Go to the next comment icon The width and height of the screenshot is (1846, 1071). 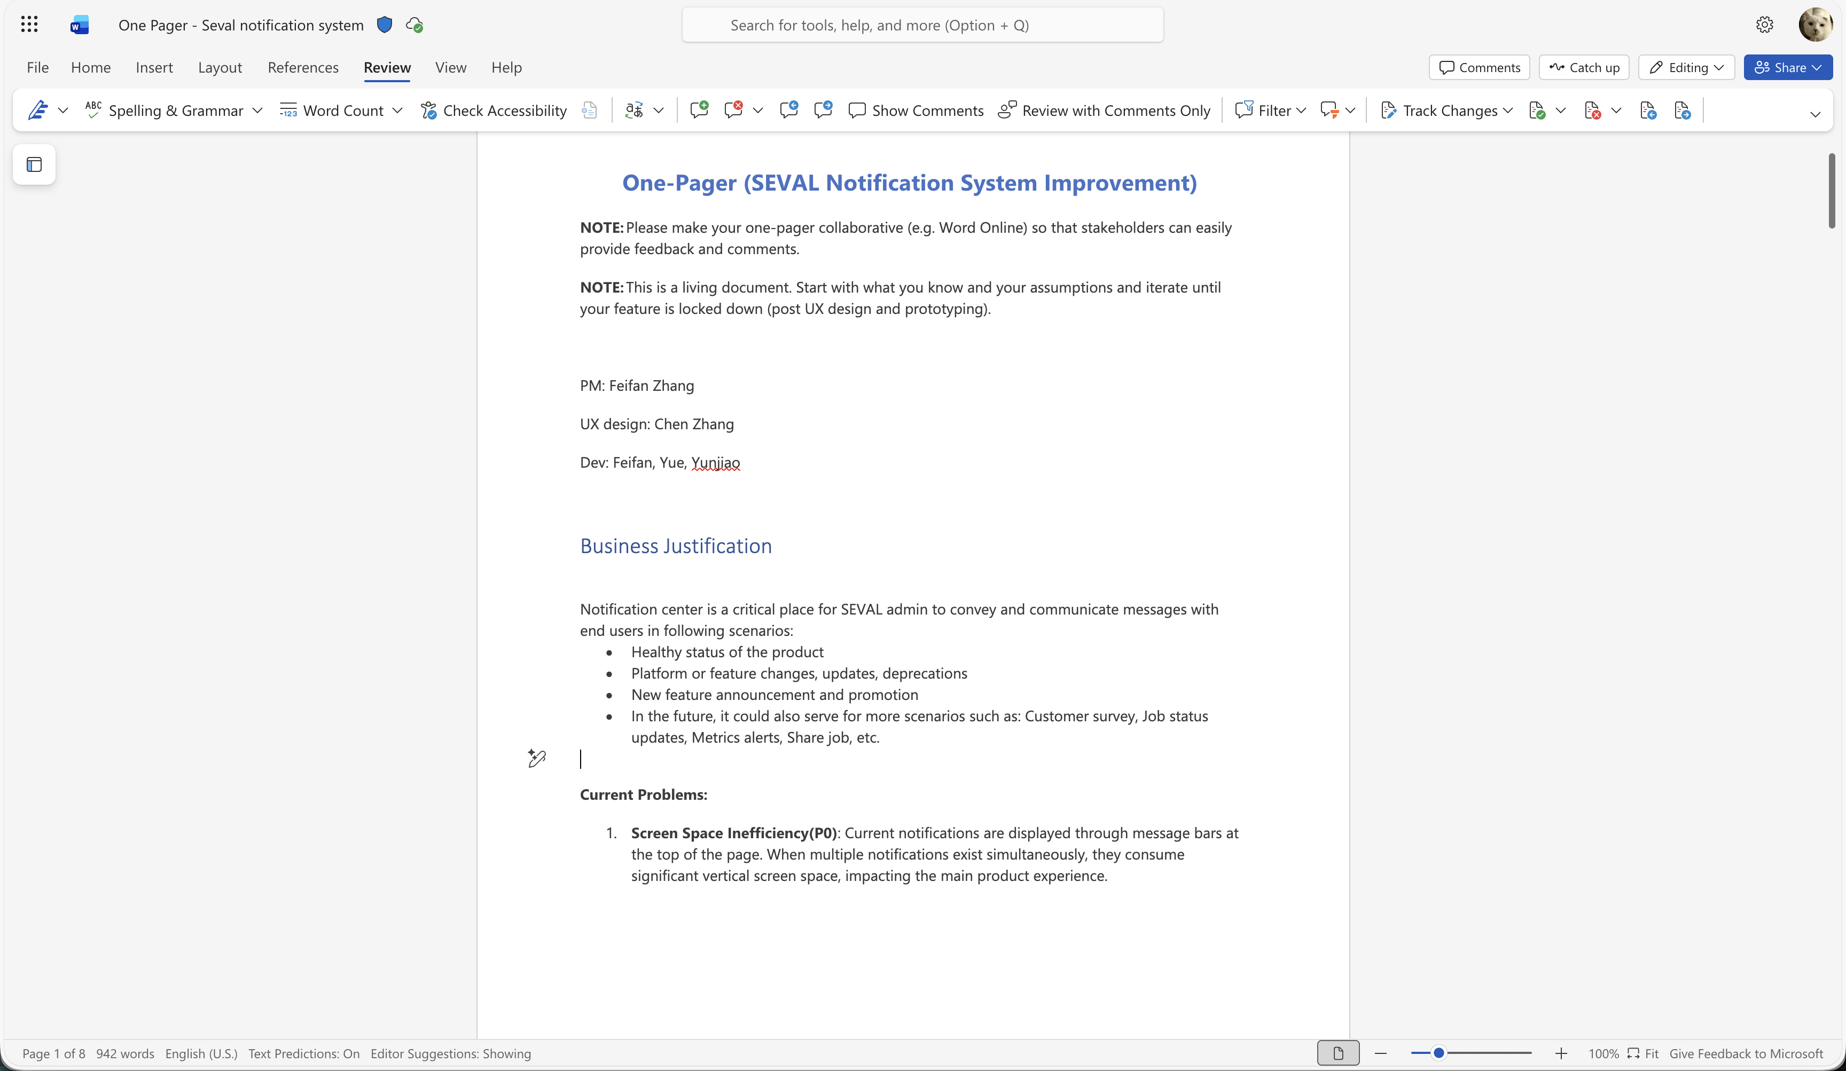click(x=823, y=111)
